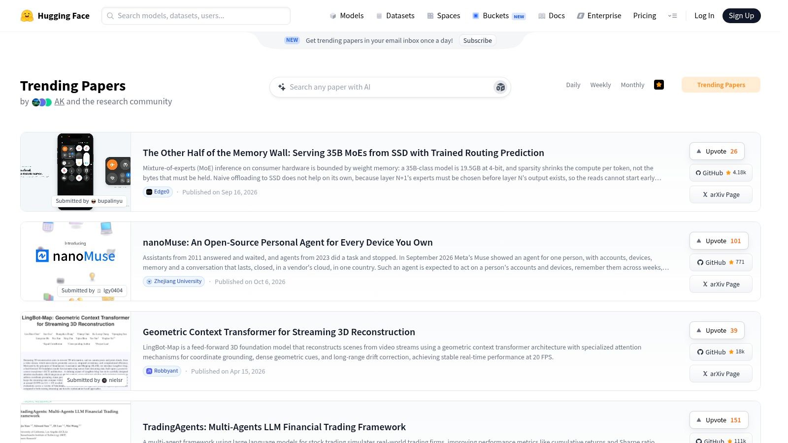
Task: Open GitHub repo for Memory Wall paper
Action: click(x=721, y=173)
